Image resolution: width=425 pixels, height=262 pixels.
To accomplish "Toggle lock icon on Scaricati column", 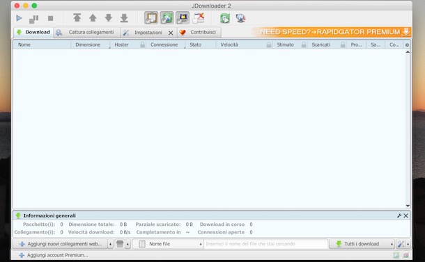I will pos(343,45).
